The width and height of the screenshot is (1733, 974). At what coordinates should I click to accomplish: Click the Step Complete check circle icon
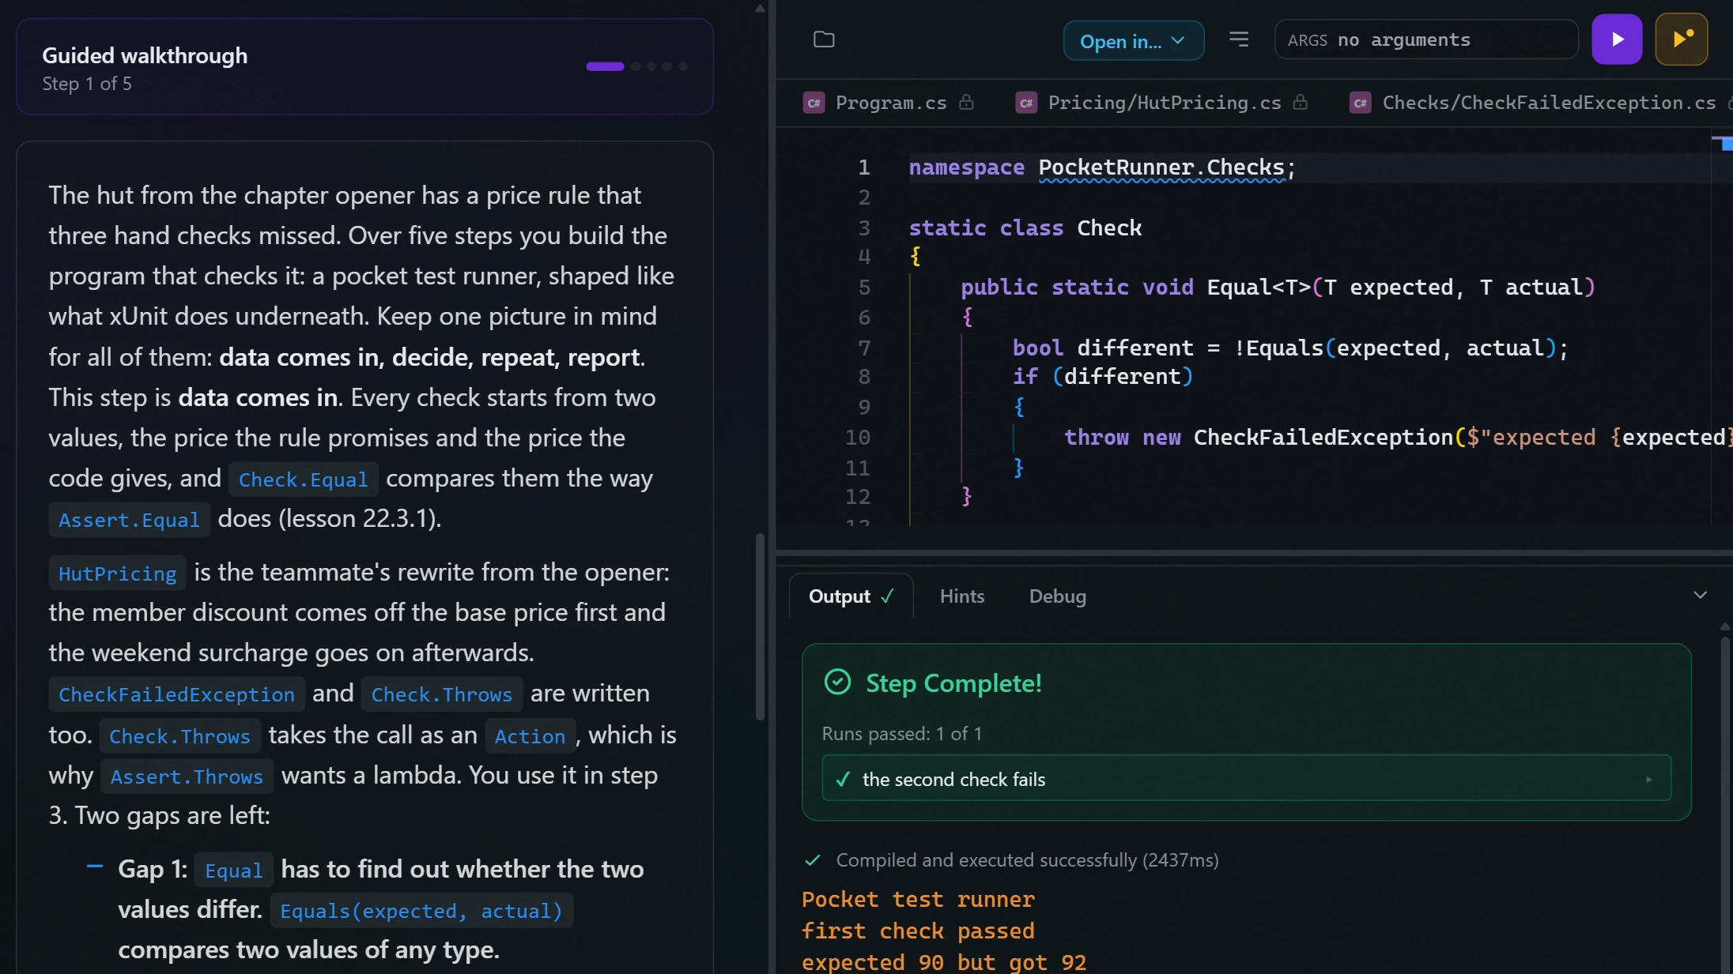click(x=837, y=682)
